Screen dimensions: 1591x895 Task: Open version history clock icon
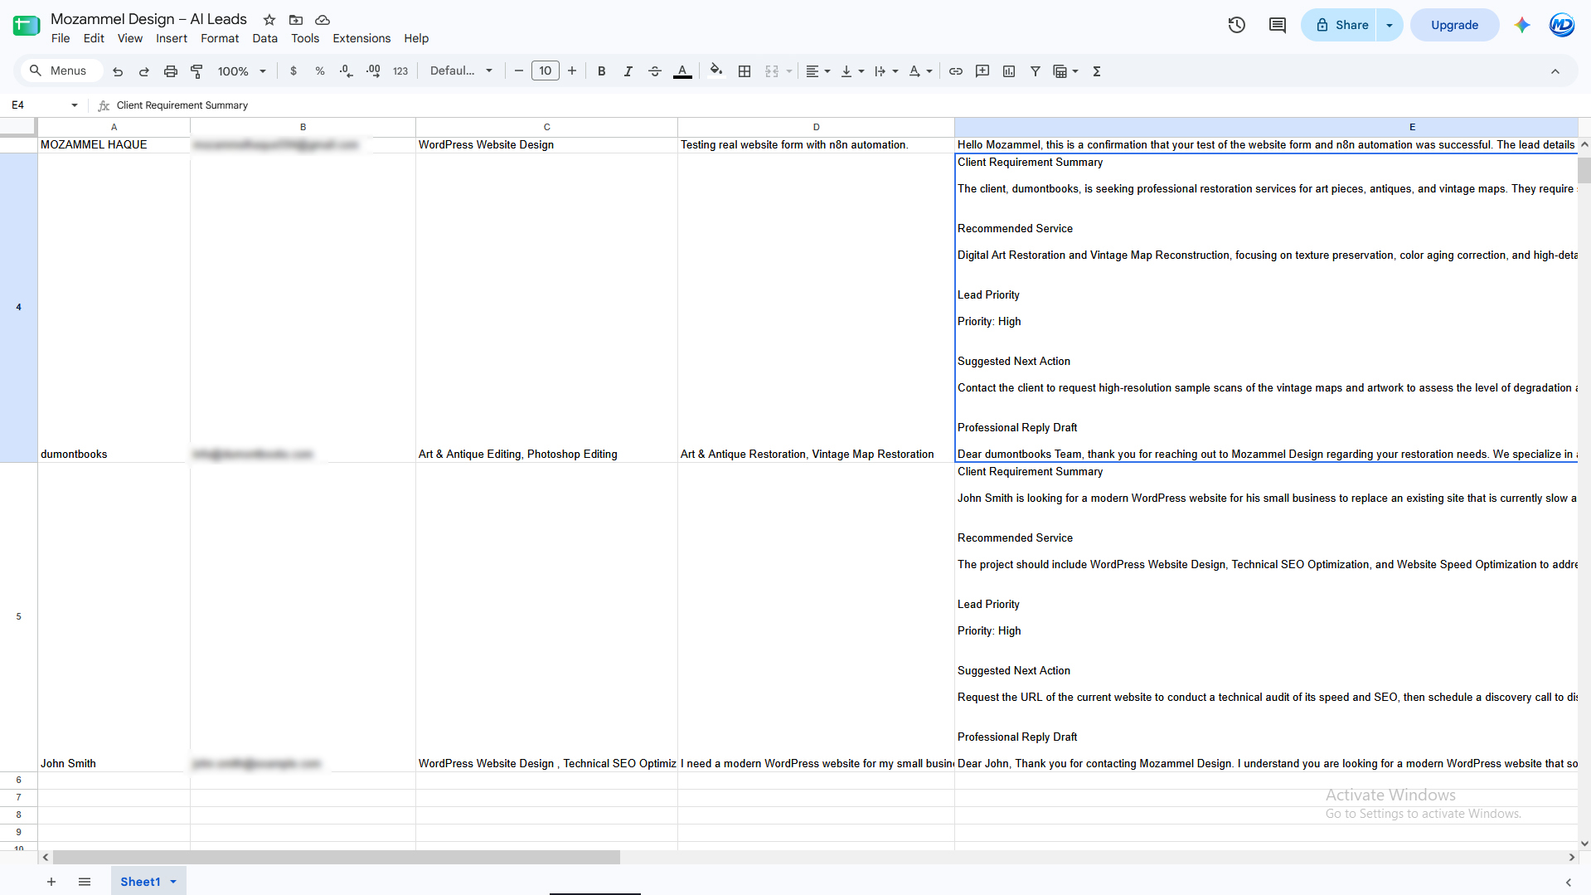(1237, 25)
